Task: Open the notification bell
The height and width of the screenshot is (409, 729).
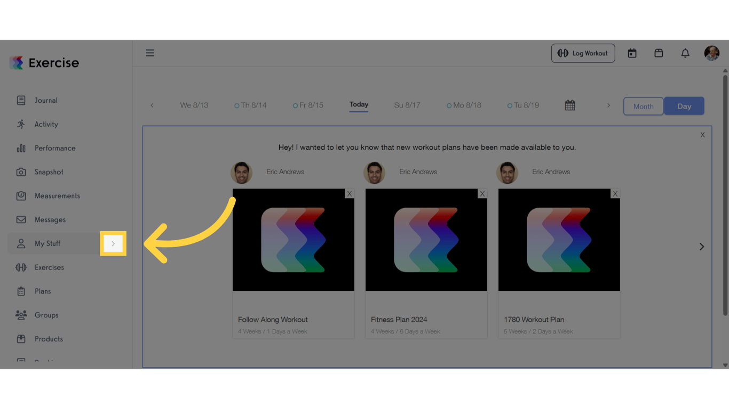Action: [685, 53]
